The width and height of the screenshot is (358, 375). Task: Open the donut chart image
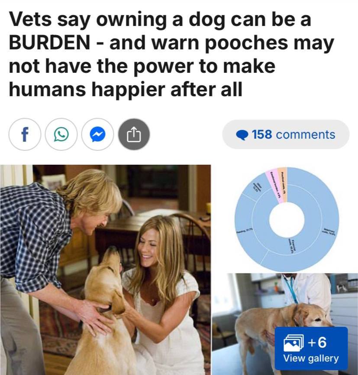[287, 219]
